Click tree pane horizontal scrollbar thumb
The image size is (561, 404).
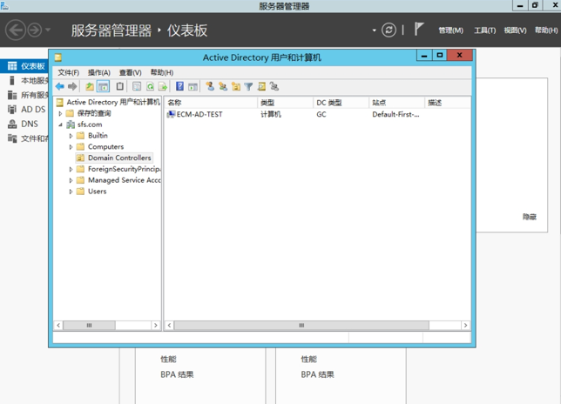pyautogui.click(x=89, y=326)
